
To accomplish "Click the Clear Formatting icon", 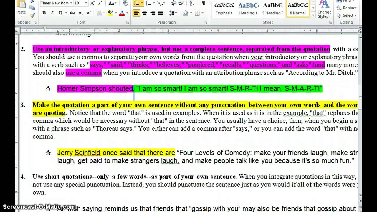I will (125, 3).
